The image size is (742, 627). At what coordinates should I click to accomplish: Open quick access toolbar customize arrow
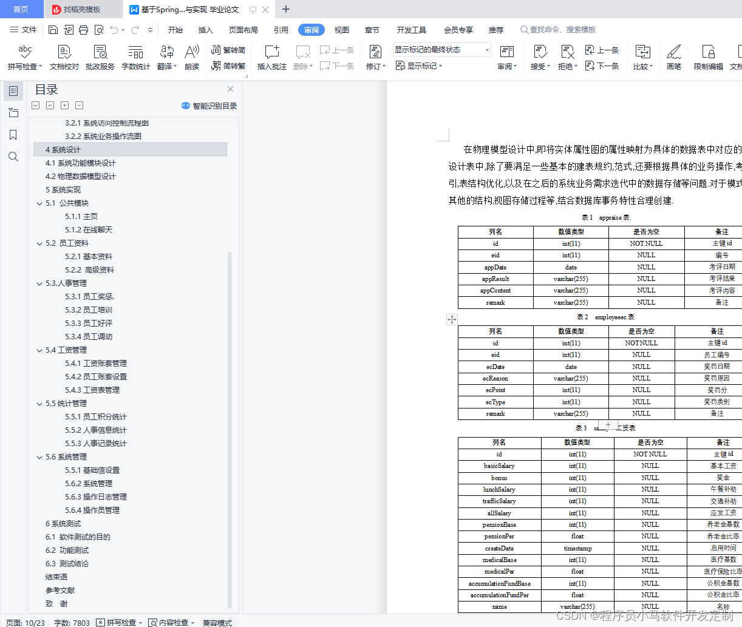click(150, 30)
